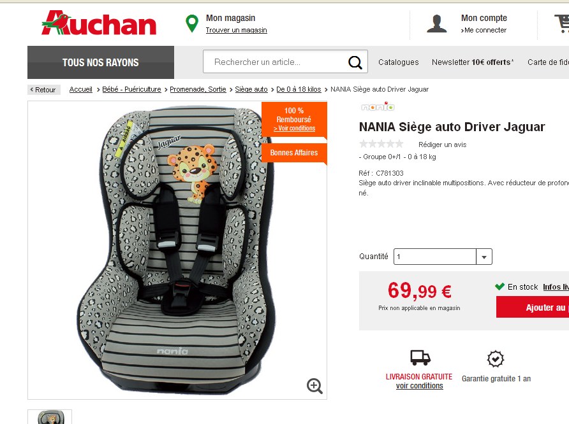Image resolution: width=569 pixels, height=424 pixels.
Task: Click the Trouver un magasin link
Action: coord(236,30)
